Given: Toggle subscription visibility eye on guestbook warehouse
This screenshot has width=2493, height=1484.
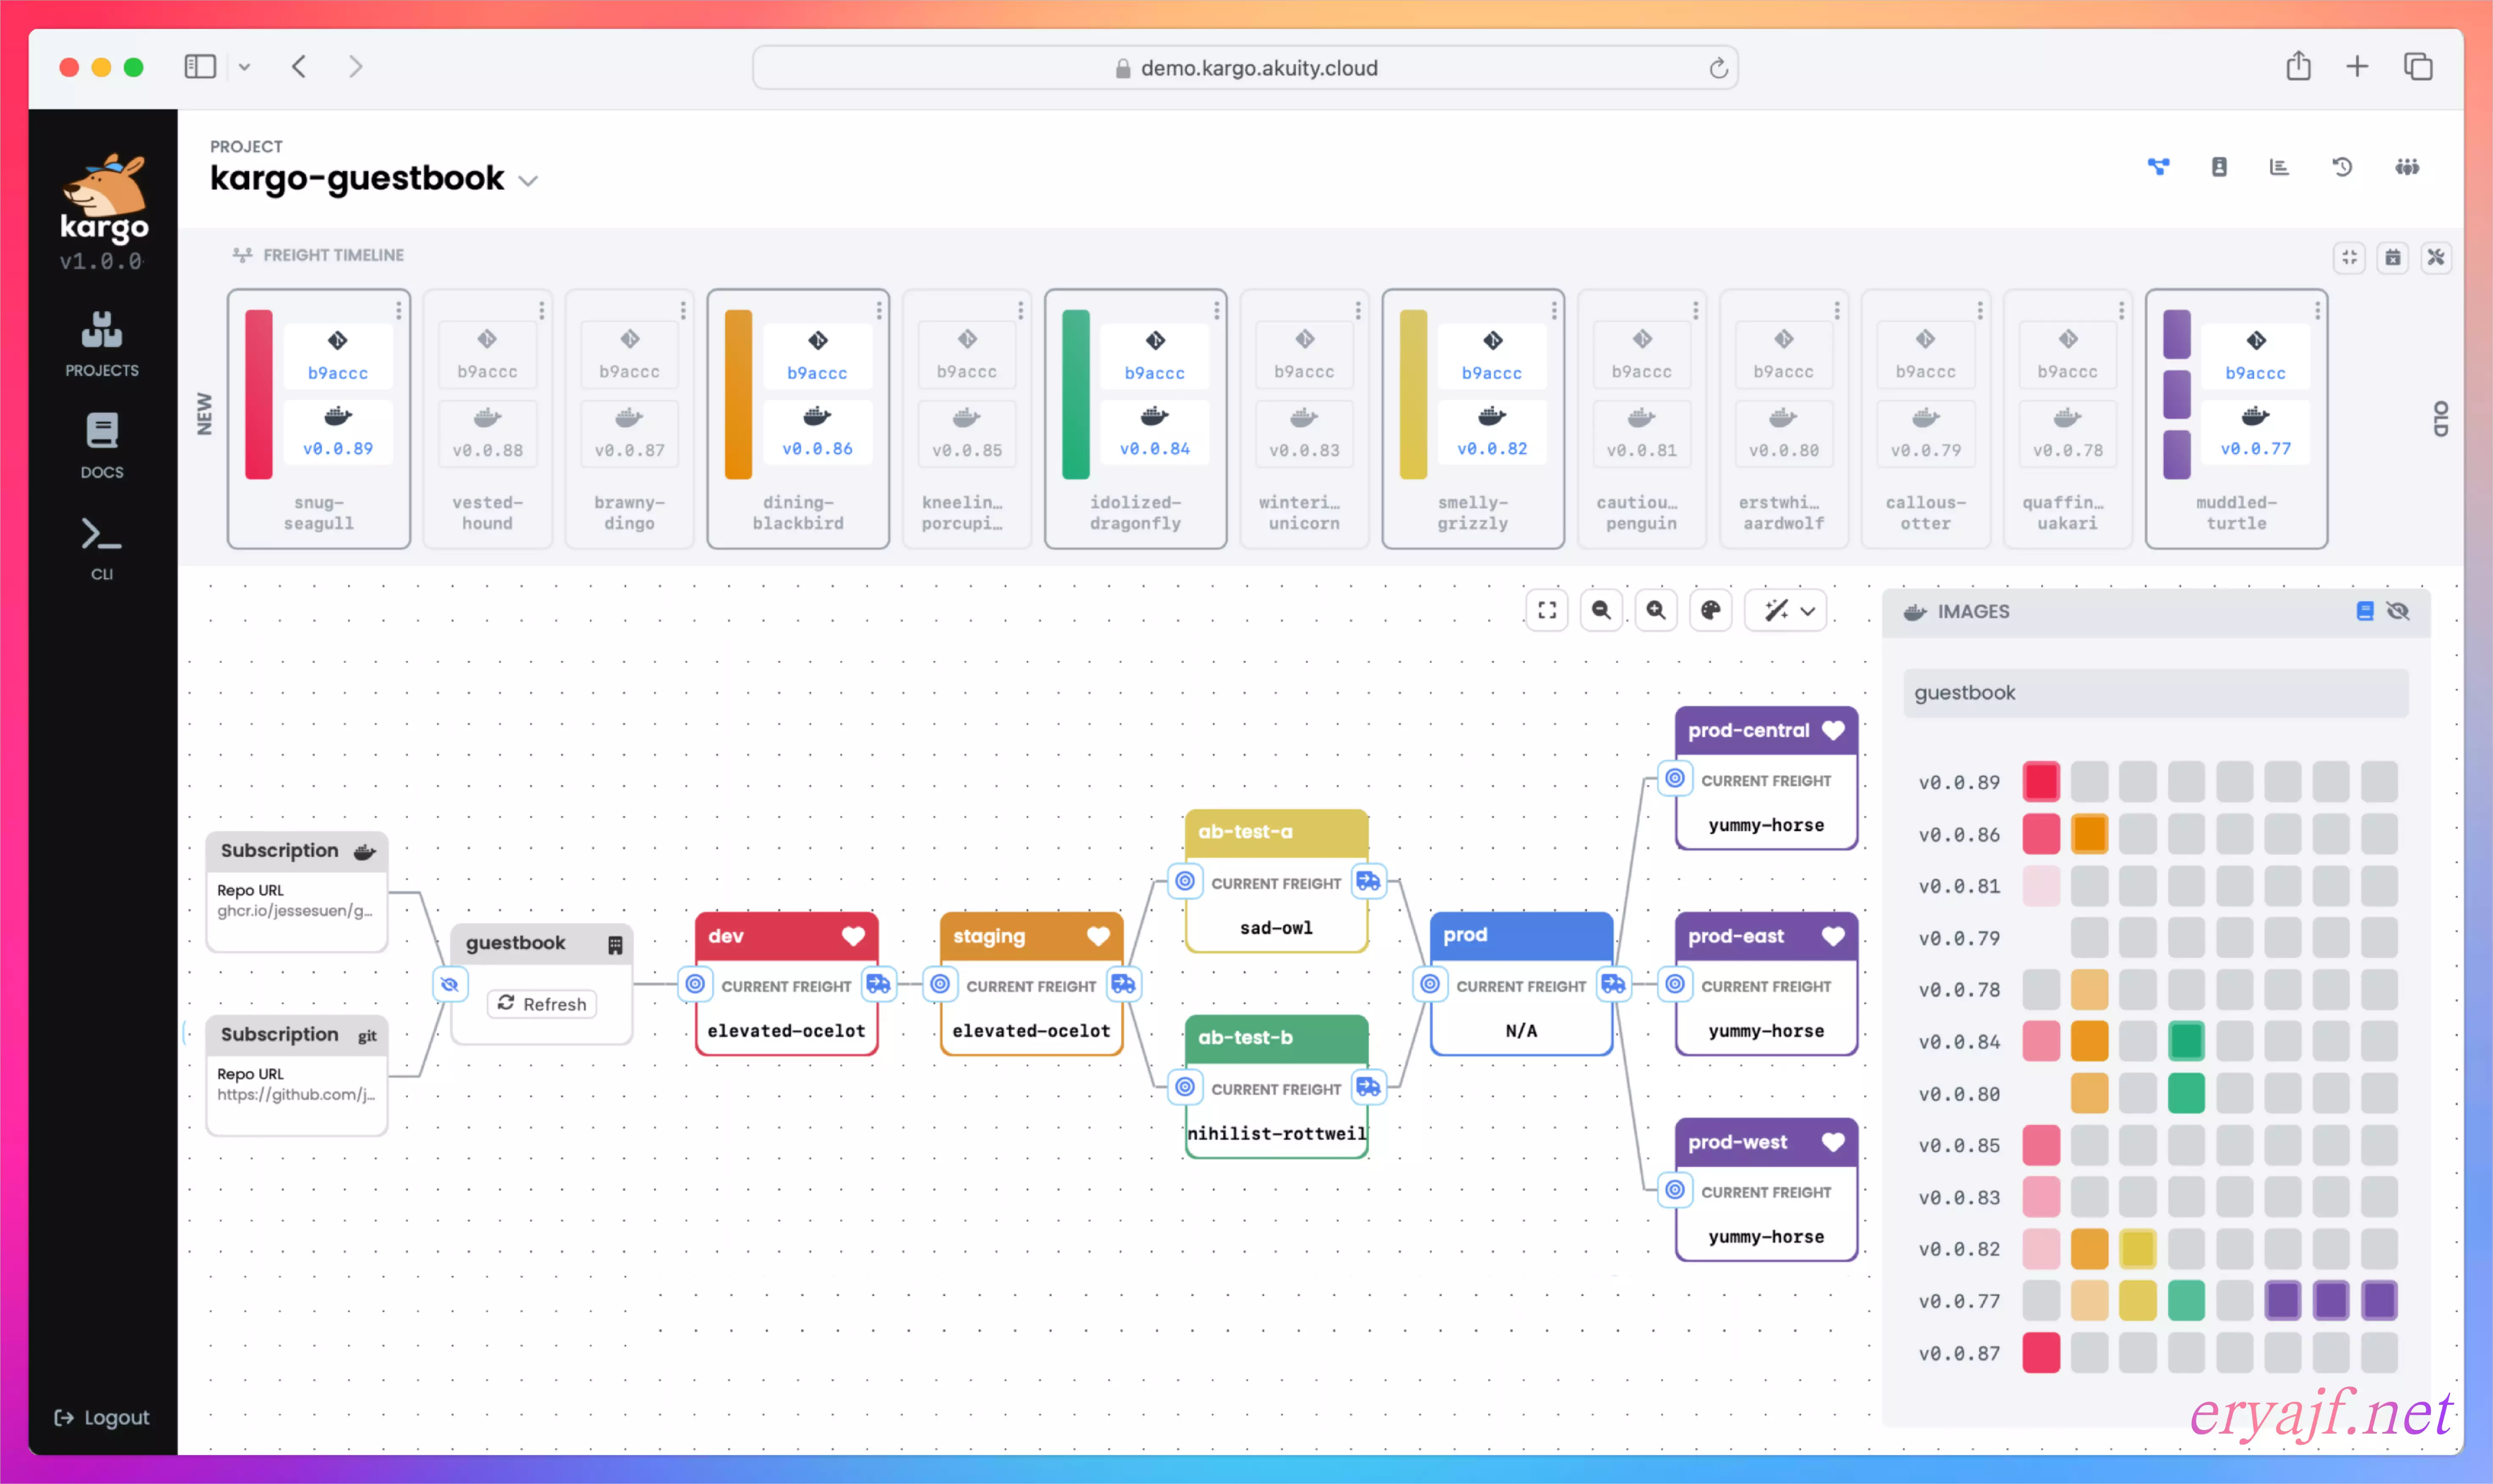Looking at the screenshot, I should [450, 985].
